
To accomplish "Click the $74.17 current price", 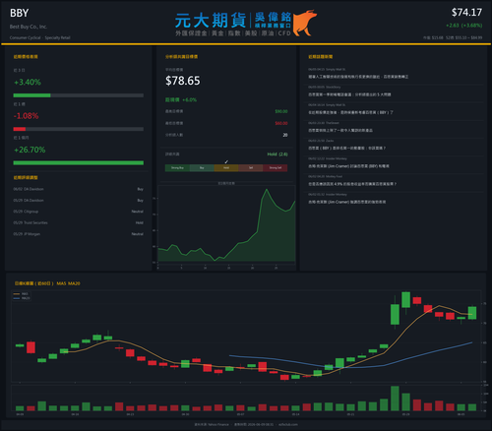I will point(466,13).
